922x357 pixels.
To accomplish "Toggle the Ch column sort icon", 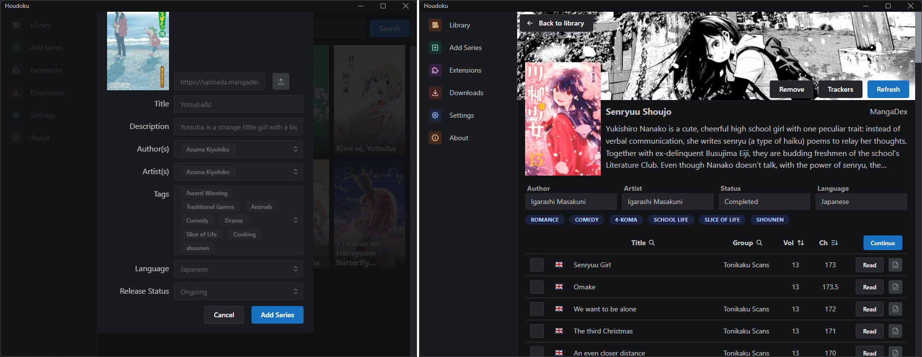I will 835,243.
